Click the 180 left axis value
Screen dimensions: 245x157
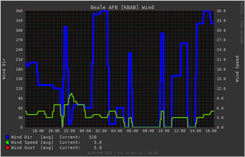coord(19,69)
